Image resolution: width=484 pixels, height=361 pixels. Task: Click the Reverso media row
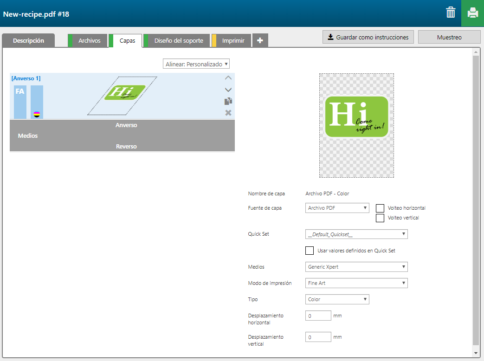pos(126,146)
